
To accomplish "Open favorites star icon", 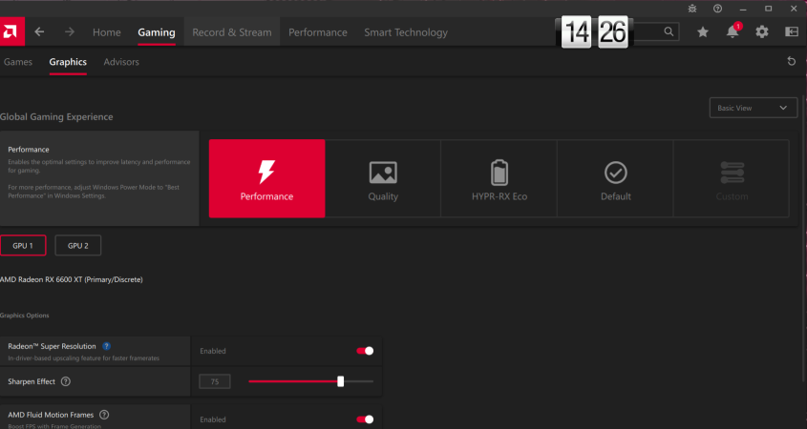I will pos(703,31).
